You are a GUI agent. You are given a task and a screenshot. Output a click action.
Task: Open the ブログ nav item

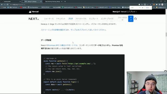70,19
